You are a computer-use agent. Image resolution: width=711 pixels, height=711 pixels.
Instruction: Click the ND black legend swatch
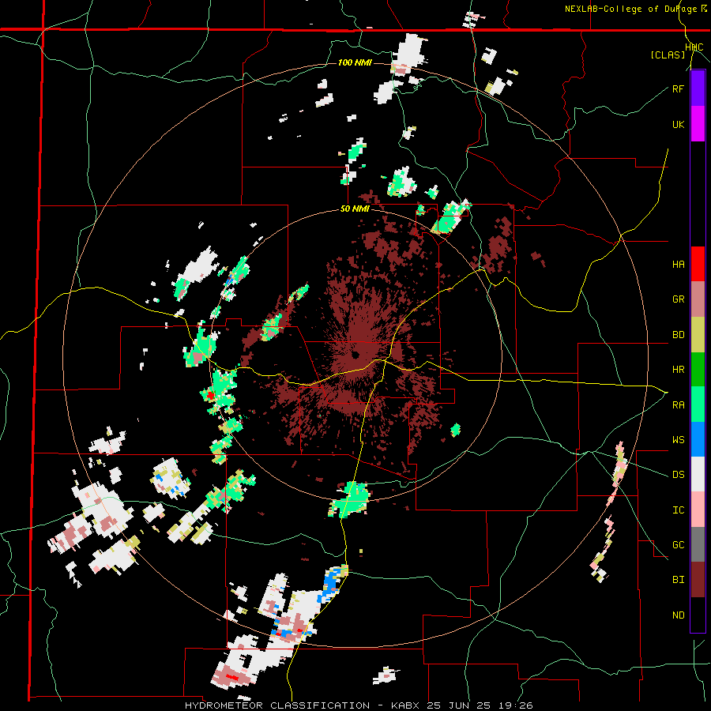(x=698, y=615)
